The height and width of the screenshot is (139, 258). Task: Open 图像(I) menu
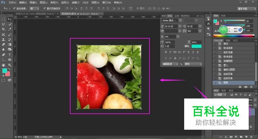pyautogui.click(x=33, y=3)
